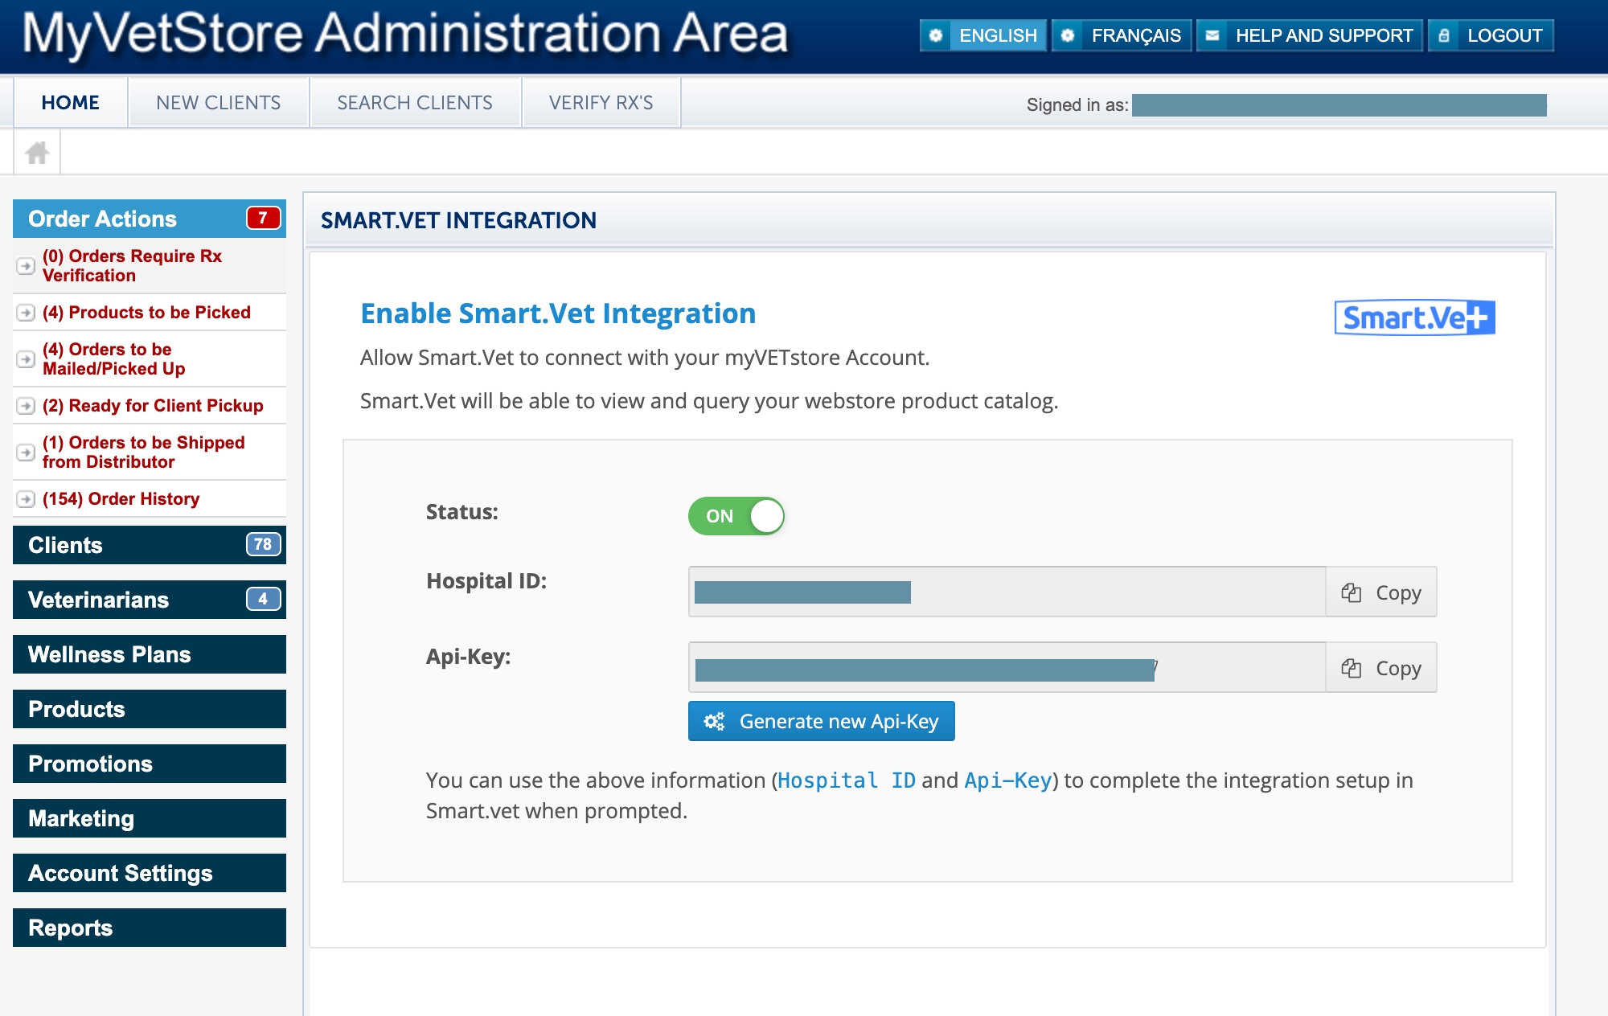
Task: Expand the Clients sidebar section
Action: pos(149,545)
